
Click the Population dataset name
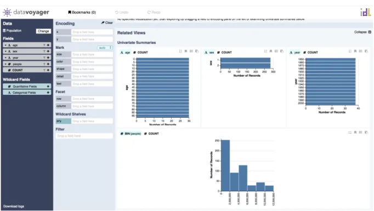tap(14, 31)
